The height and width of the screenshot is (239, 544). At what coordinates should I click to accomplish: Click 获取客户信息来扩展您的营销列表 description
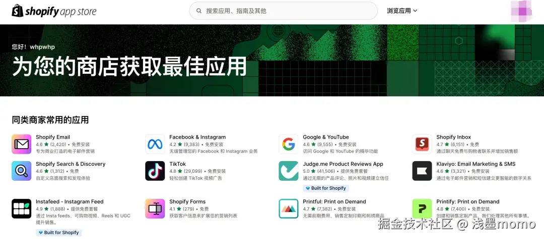click(203, 216)
